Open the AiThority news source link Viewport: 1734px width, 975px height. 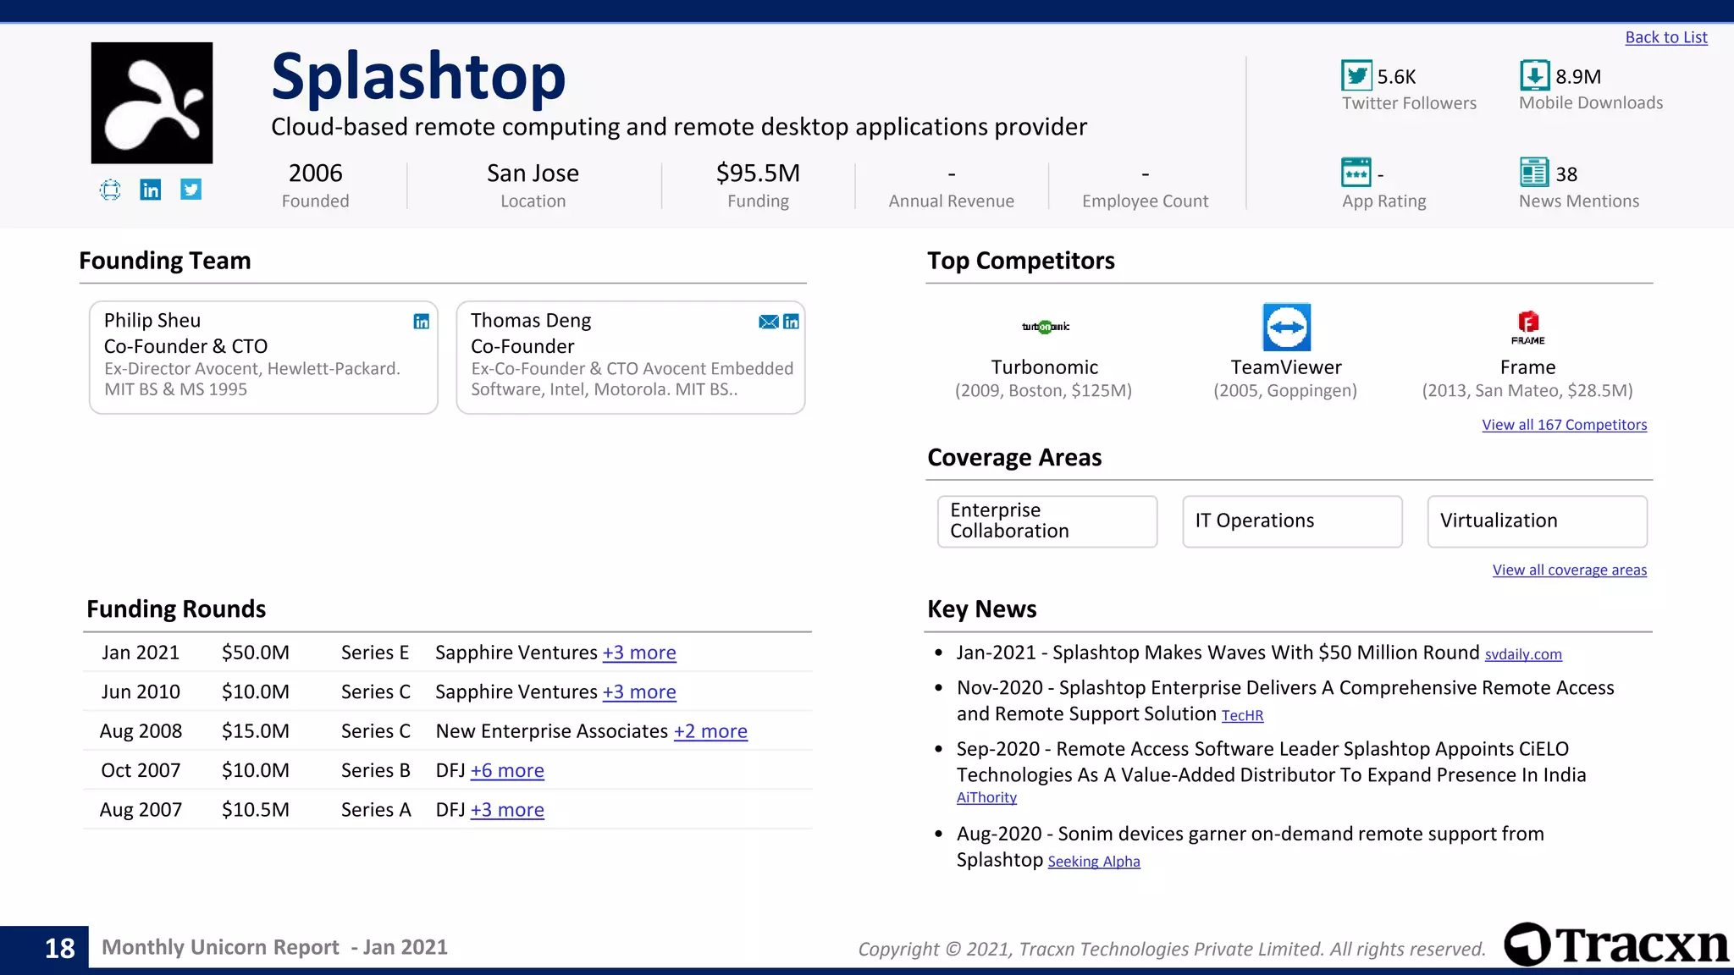[986, 797]
